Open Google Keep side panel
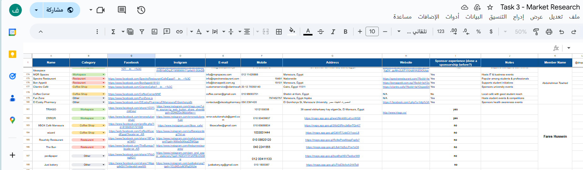Screen dimensions: 583x170 tap(12, 54)
